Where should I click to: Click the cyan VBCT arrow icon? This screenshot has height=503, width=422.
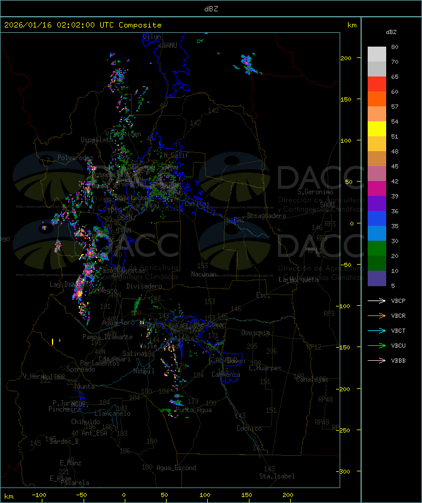click(x=377, y=330)
